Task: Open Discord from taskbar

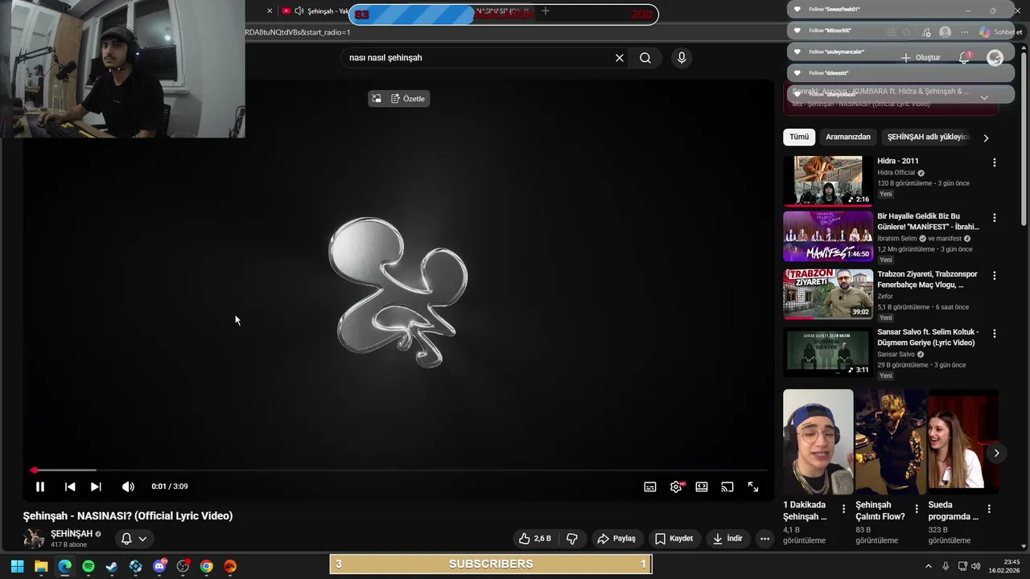Action: pyautogui.click(x=159, y=566)
